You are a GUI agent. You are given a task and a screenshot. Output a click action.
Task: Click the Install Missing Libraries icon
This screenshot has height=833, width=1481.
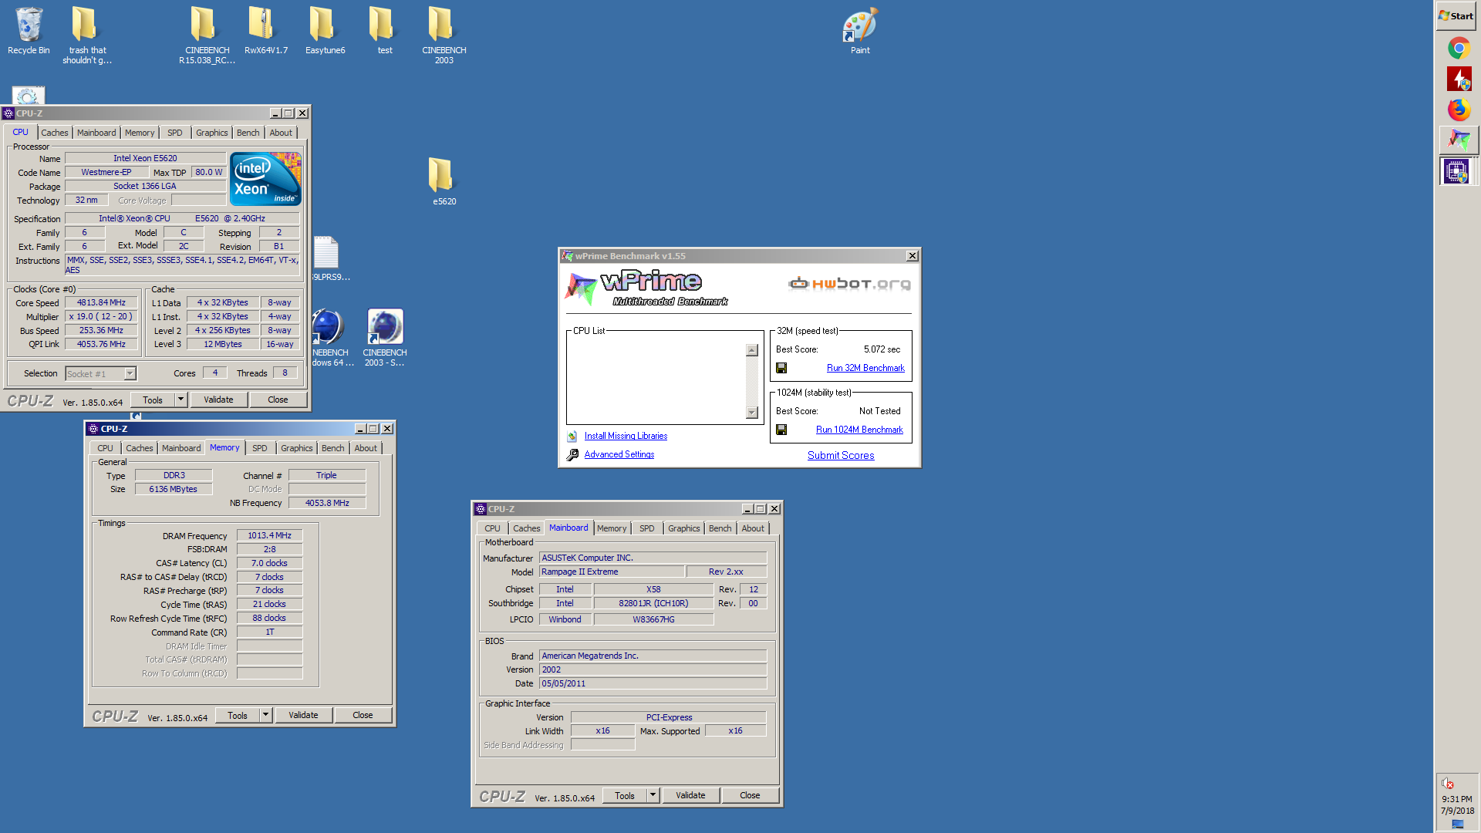tap(572, 436)
